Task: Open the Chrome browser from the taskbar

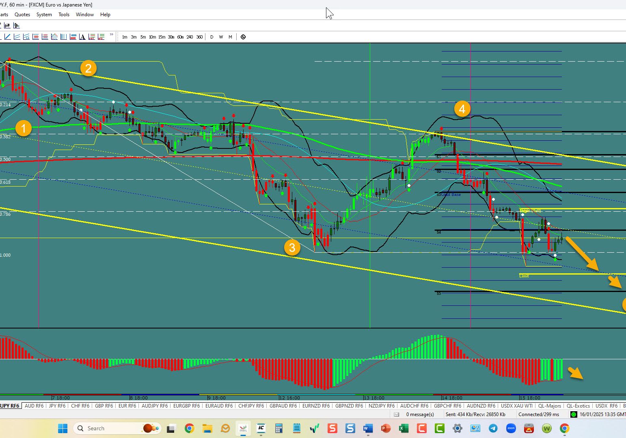Action: point(189,428)
